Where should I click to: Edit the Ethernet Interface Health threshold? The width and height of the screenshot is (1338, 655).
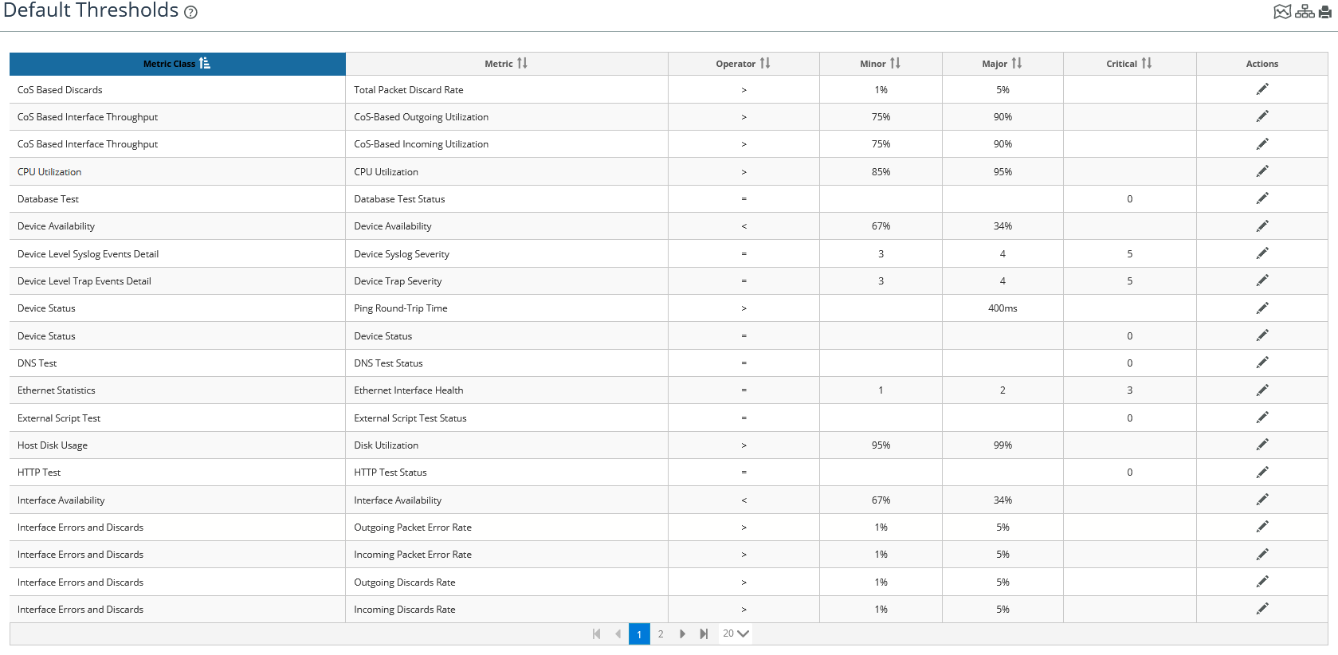[x=1261, y=390]
